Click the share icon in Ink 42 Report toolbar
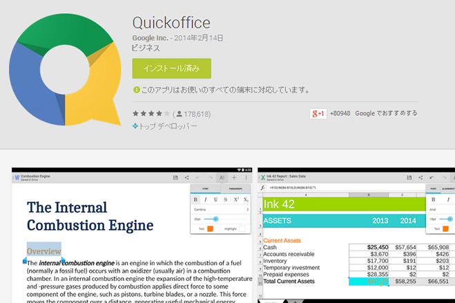The height and width of the screenshot is (303, 455). 420,177
